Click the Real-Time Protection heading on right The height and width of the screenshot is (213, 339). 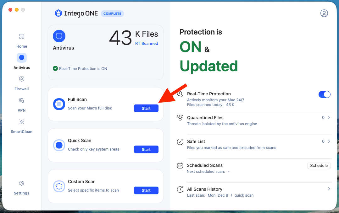209,94
